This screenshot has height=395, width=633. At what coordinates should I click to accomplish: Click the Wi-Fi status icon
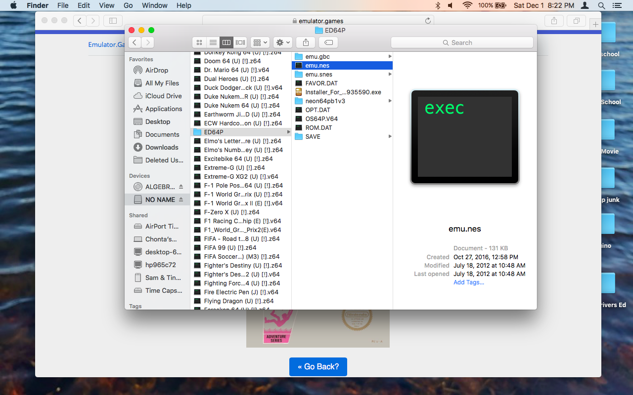point(467,5)
